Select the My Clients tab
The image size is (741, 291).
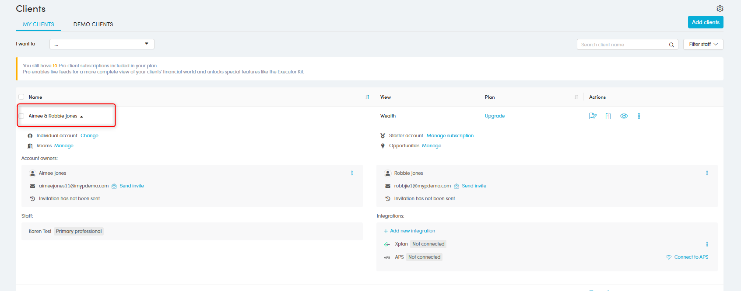[x=39, y=24]
